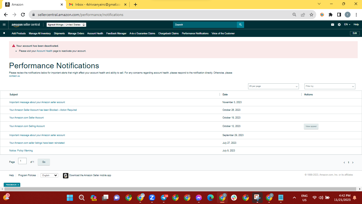
Task: Click the Seller Central search field
Action: click(x=205, y=25)
